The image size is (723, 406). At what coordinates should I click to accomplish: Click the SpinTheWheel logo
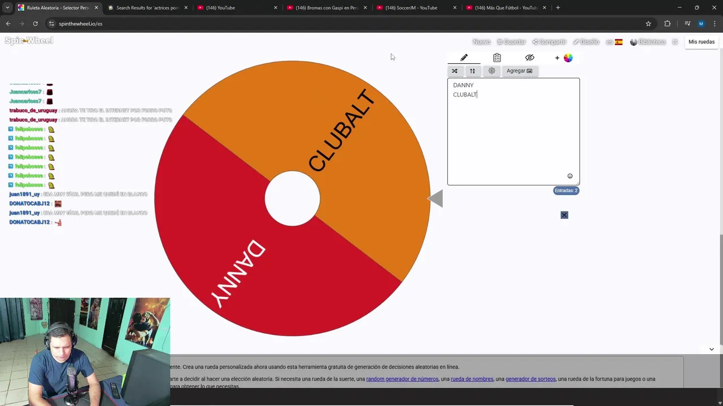(x=29, y=41)
